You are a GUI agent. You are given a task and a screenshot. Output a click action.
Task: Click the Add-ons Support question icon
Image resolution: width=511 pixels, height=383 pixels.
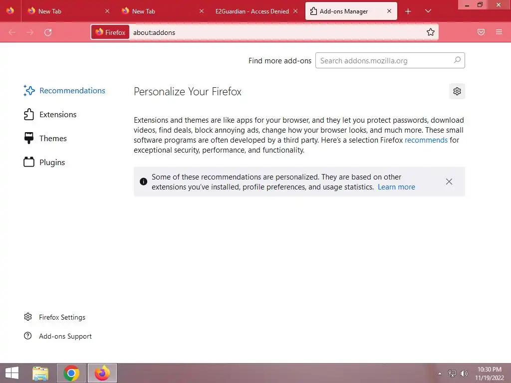point(28,336)
